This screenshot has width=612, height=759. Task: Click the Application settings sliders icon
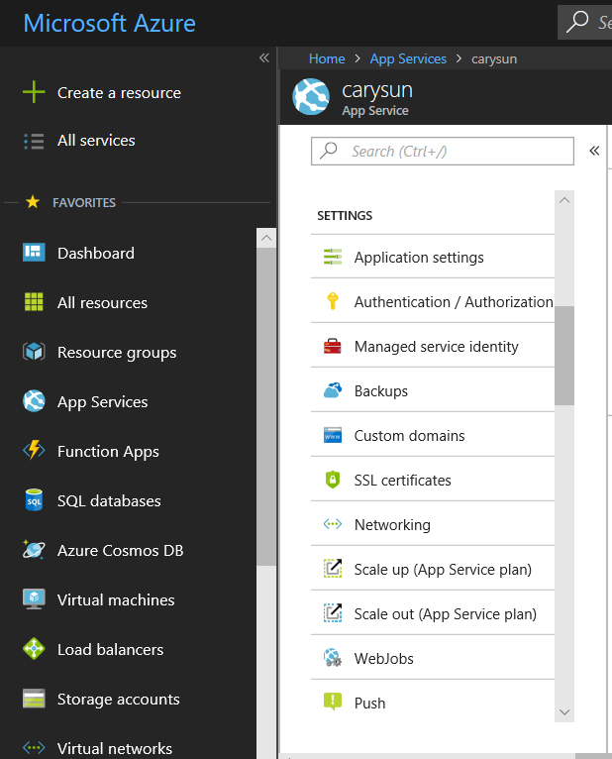333,257
